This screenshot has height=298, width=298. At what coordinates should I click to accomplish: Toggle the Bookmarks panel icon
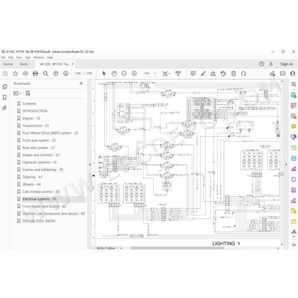tap(5, 97)
